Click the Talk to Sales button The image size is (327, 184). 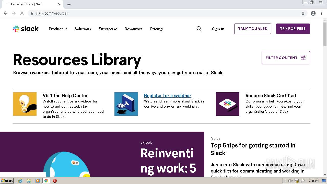253,29
